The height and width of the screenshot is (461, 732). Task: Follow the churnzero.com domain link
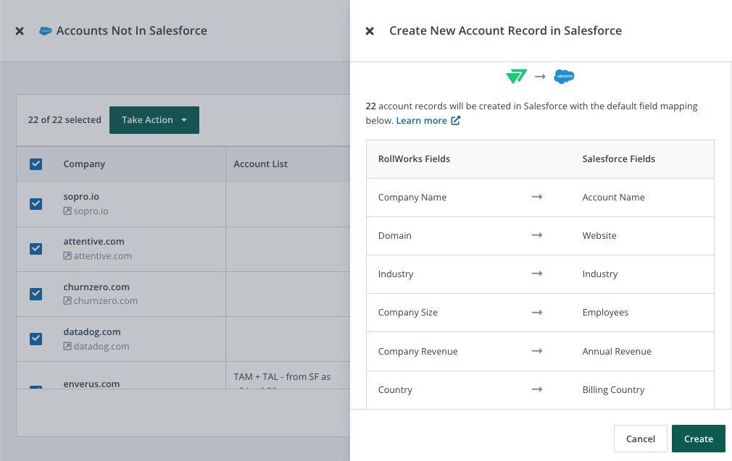106,300
